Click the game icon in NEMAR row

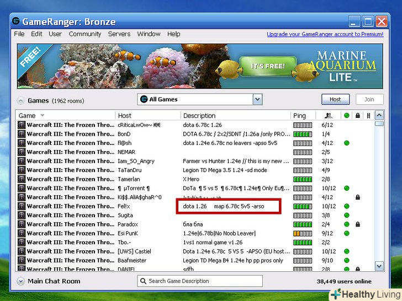coord(22,152)
